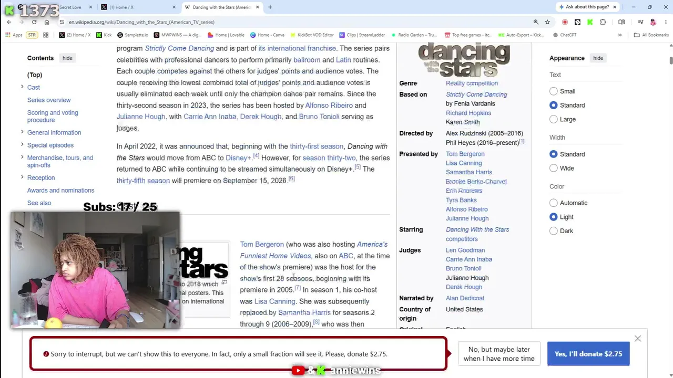Open the Clips | StreamLadder bookmark
The height and width of the screenshot is (378, 673).
362,35
